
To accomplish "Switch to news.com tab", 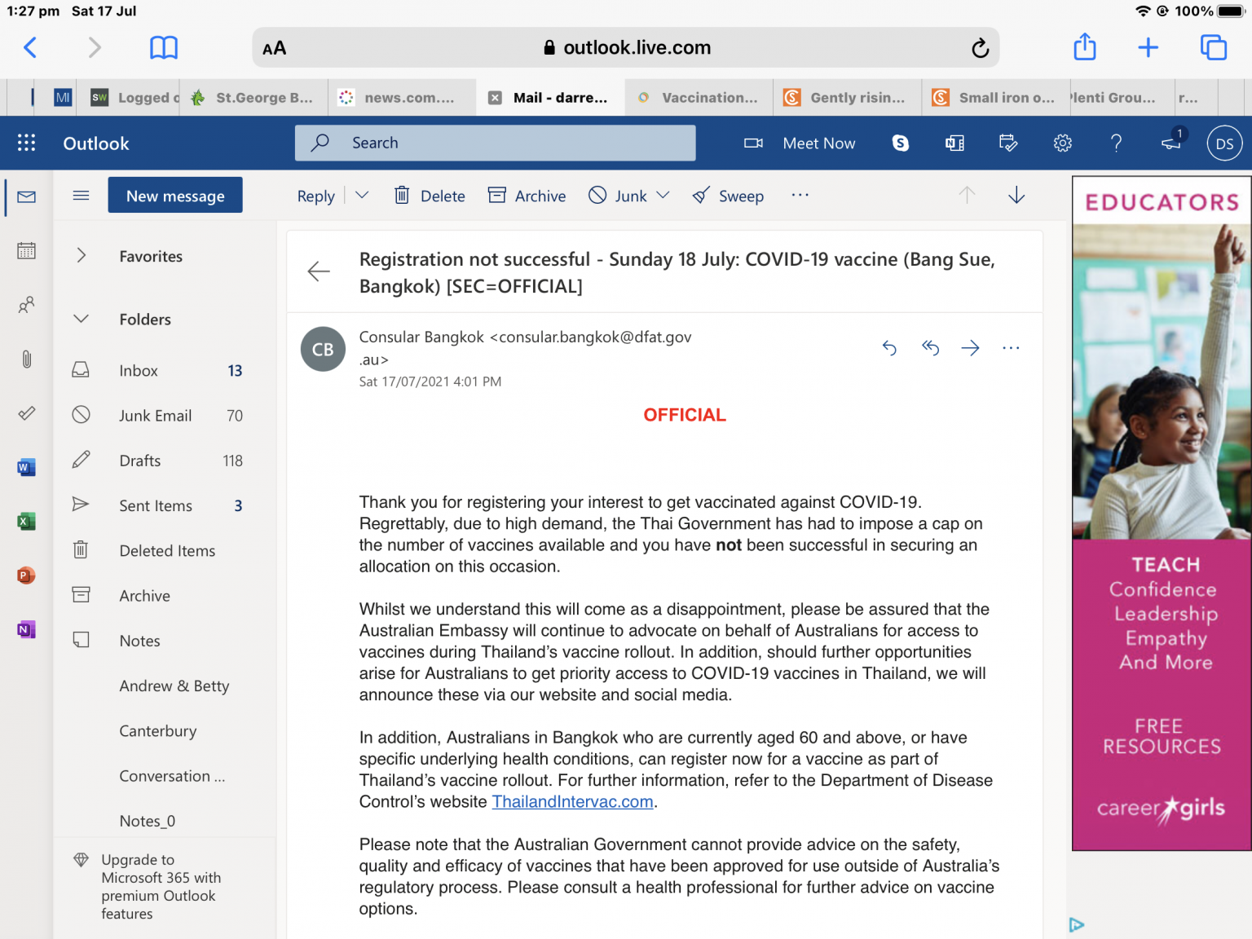I will click(x=402, y=98).
